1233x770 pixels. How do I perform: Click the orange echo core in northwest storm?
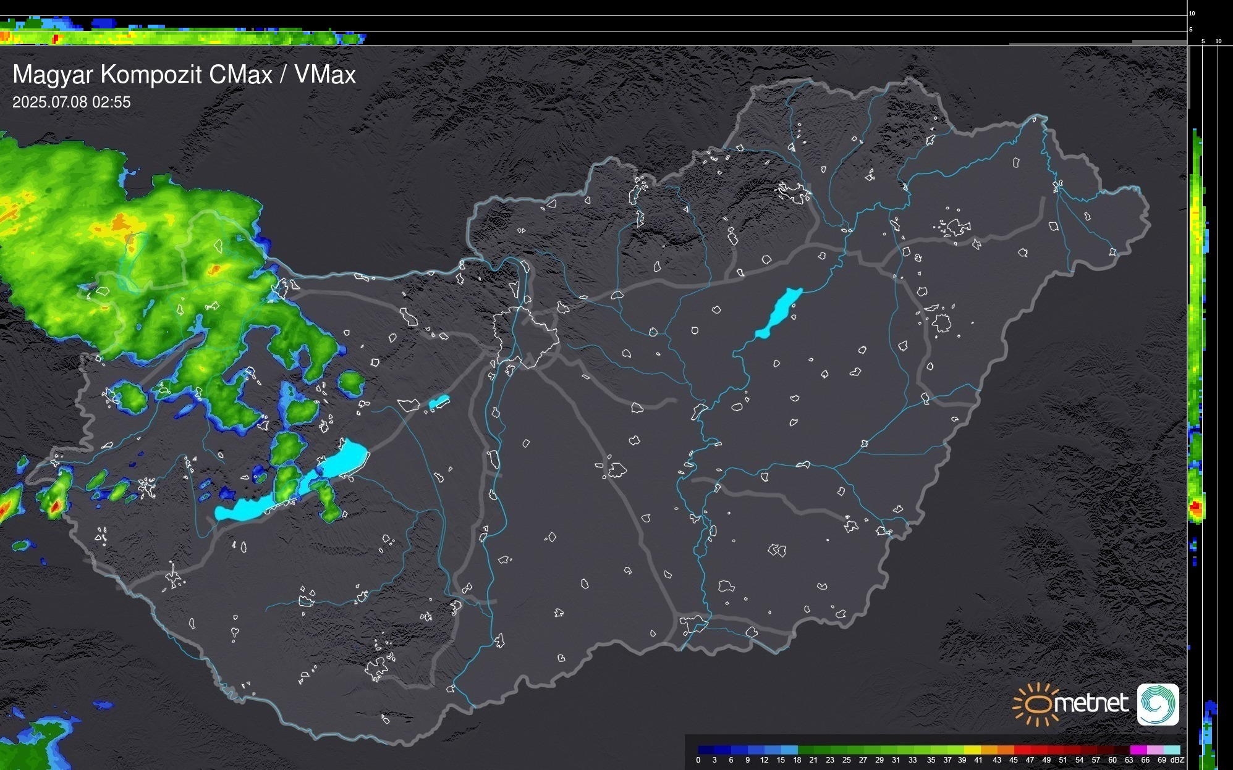(121, 221)
